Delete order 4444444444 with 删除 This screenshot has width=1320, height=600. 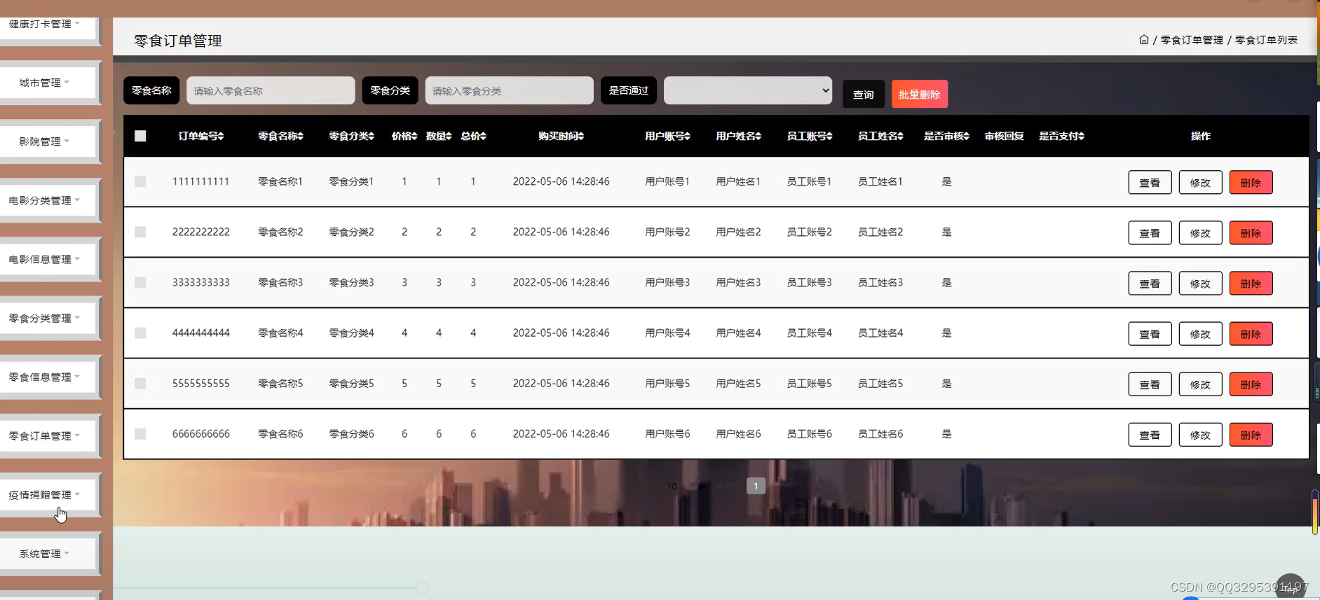(x=1251, y=333)
